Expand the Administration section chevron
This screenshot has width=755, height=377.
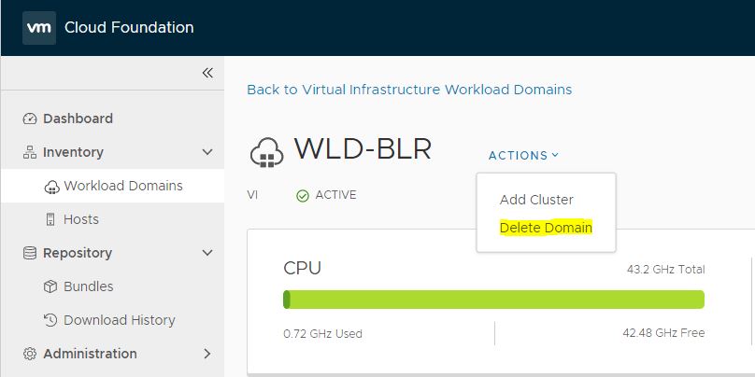[207, 354]
